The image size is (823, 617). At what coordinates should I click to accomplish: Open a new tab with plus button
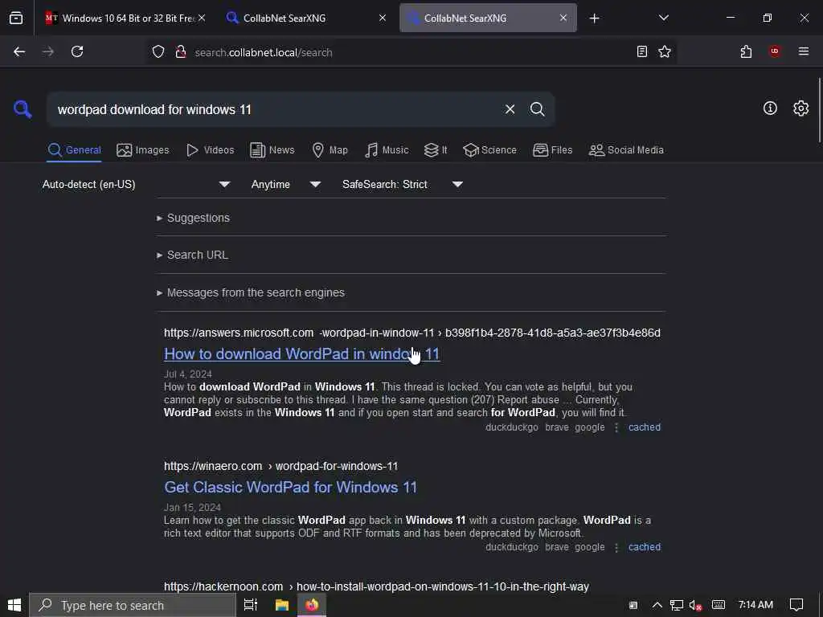coord(594,18)
